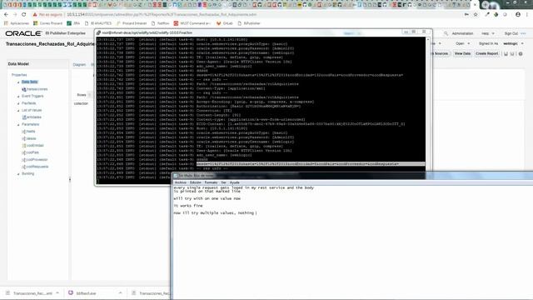Image resolution: width=533 pixels, height=300 pixels.
Task: Open the Netflow bookmark
Action: 161,23
